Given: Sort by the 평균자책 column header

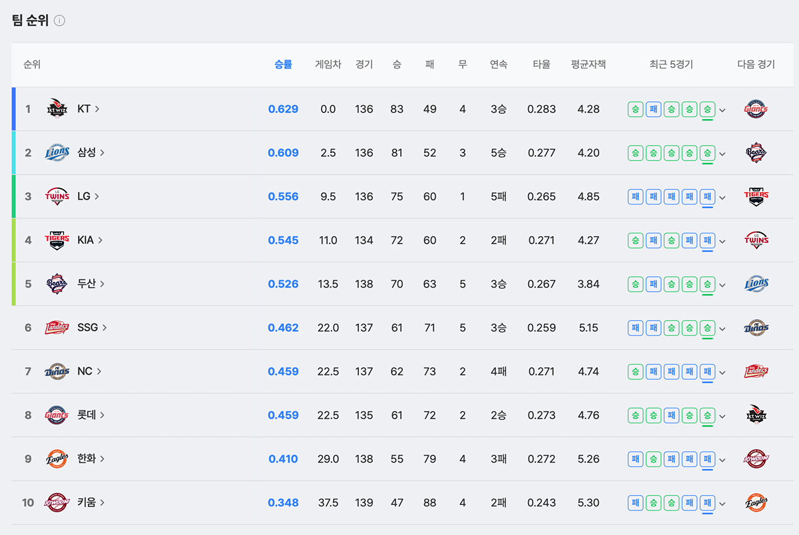Looking at the screenshot, I should coord(589,65).
